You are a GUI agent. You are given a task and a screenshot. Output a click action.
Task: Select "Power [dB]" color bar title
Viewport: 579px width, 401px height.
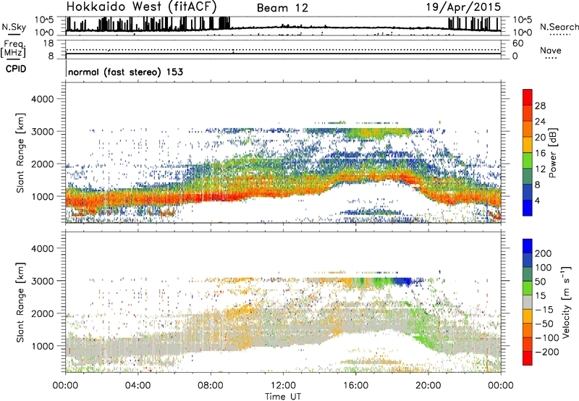(x=552, y=153)
